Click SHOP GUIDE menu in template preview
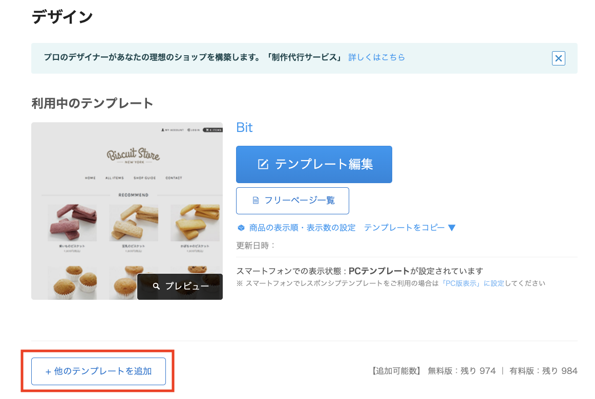Screen dimensions: 595x399 point(144,178)
